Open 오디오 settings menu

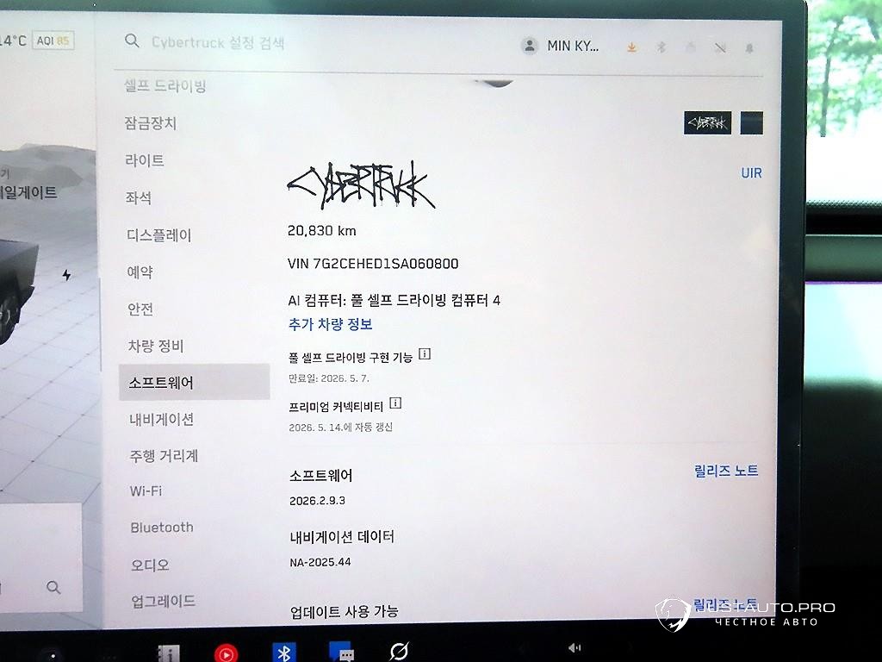point(150,565)
